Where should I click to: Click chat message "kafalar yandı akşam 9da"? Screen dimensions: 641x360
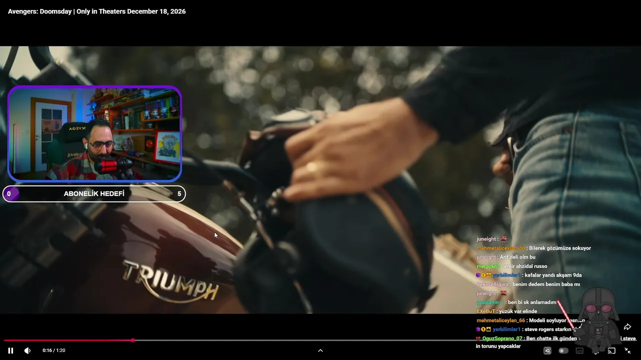553,275
